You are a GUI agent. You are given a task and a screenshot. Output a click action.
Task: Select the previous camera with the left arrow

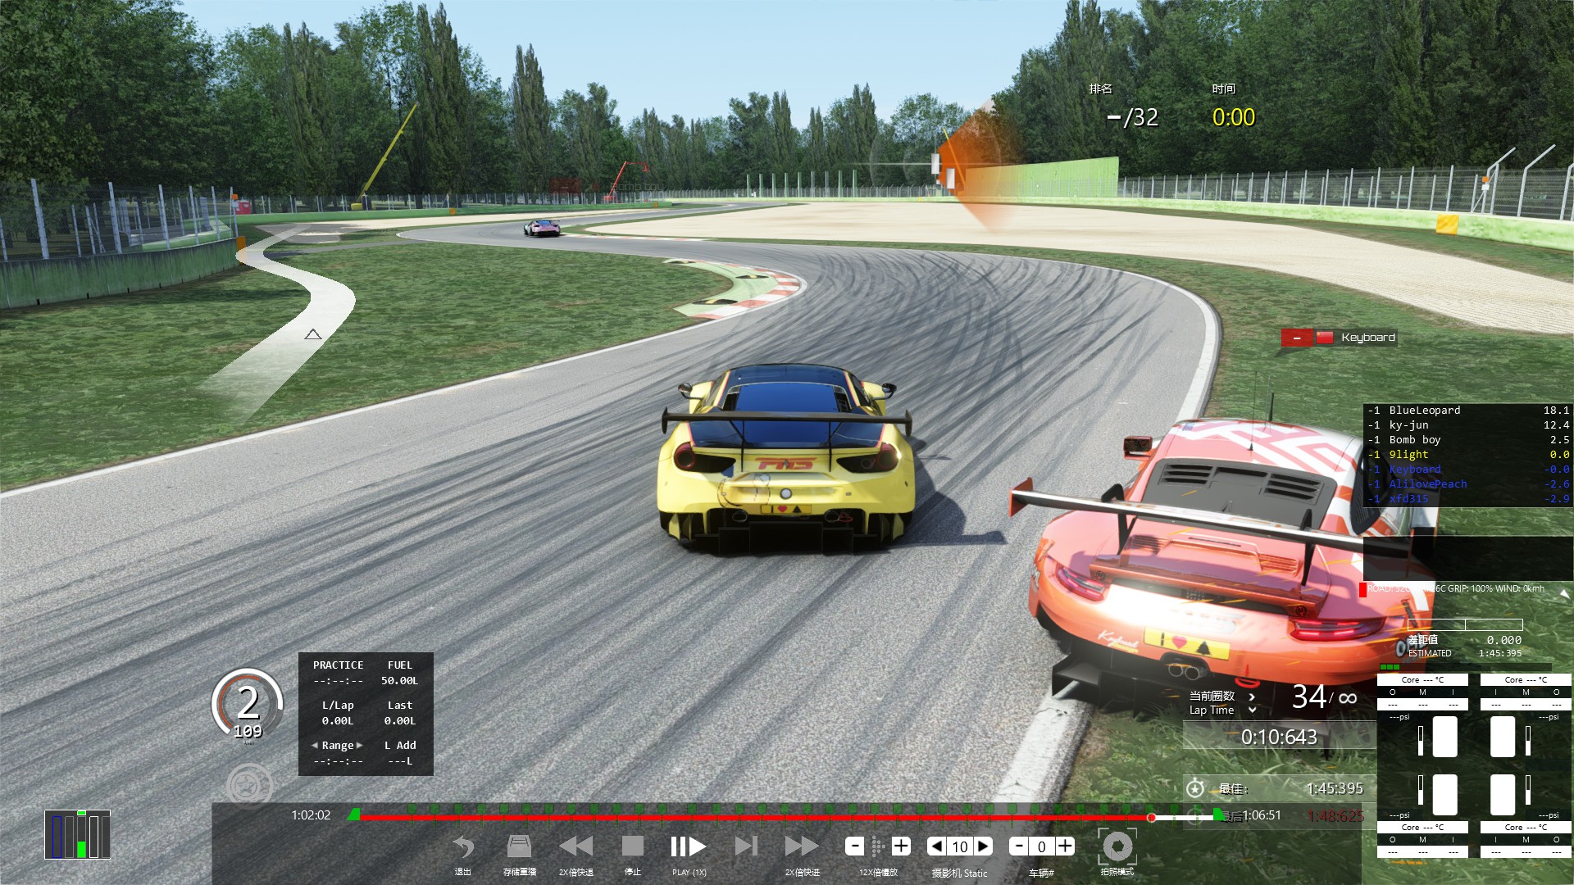click(x=936, y=846)
